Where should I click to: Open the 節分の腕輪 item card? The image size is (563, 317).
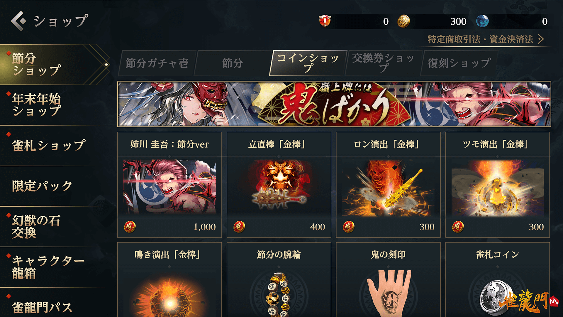point(279,280)
